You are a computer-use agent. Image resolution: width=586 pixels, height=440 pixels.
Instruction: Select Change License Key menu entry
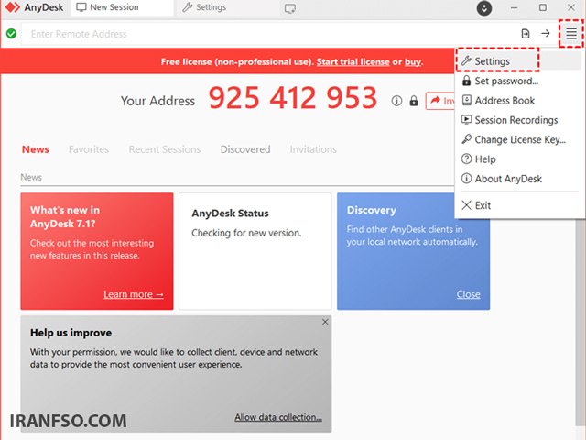[x=518, y=139]
